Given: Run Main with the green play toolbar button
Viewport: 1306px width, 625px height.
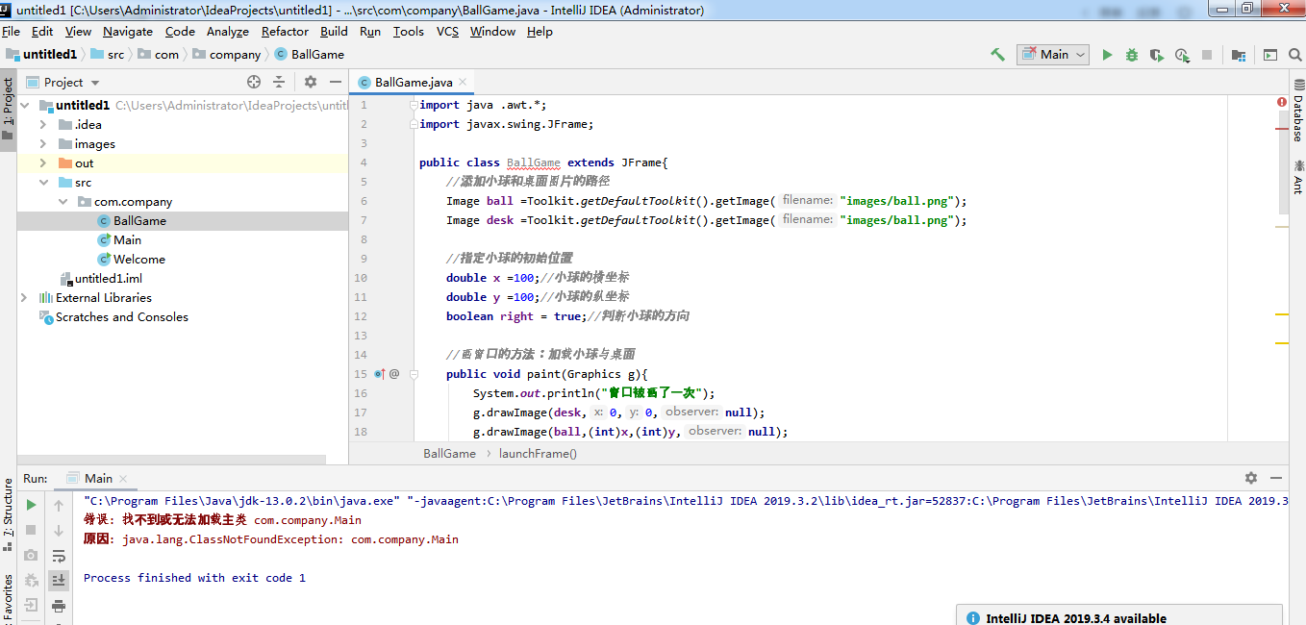Looking at the screenshot, I should [1107, 55].
